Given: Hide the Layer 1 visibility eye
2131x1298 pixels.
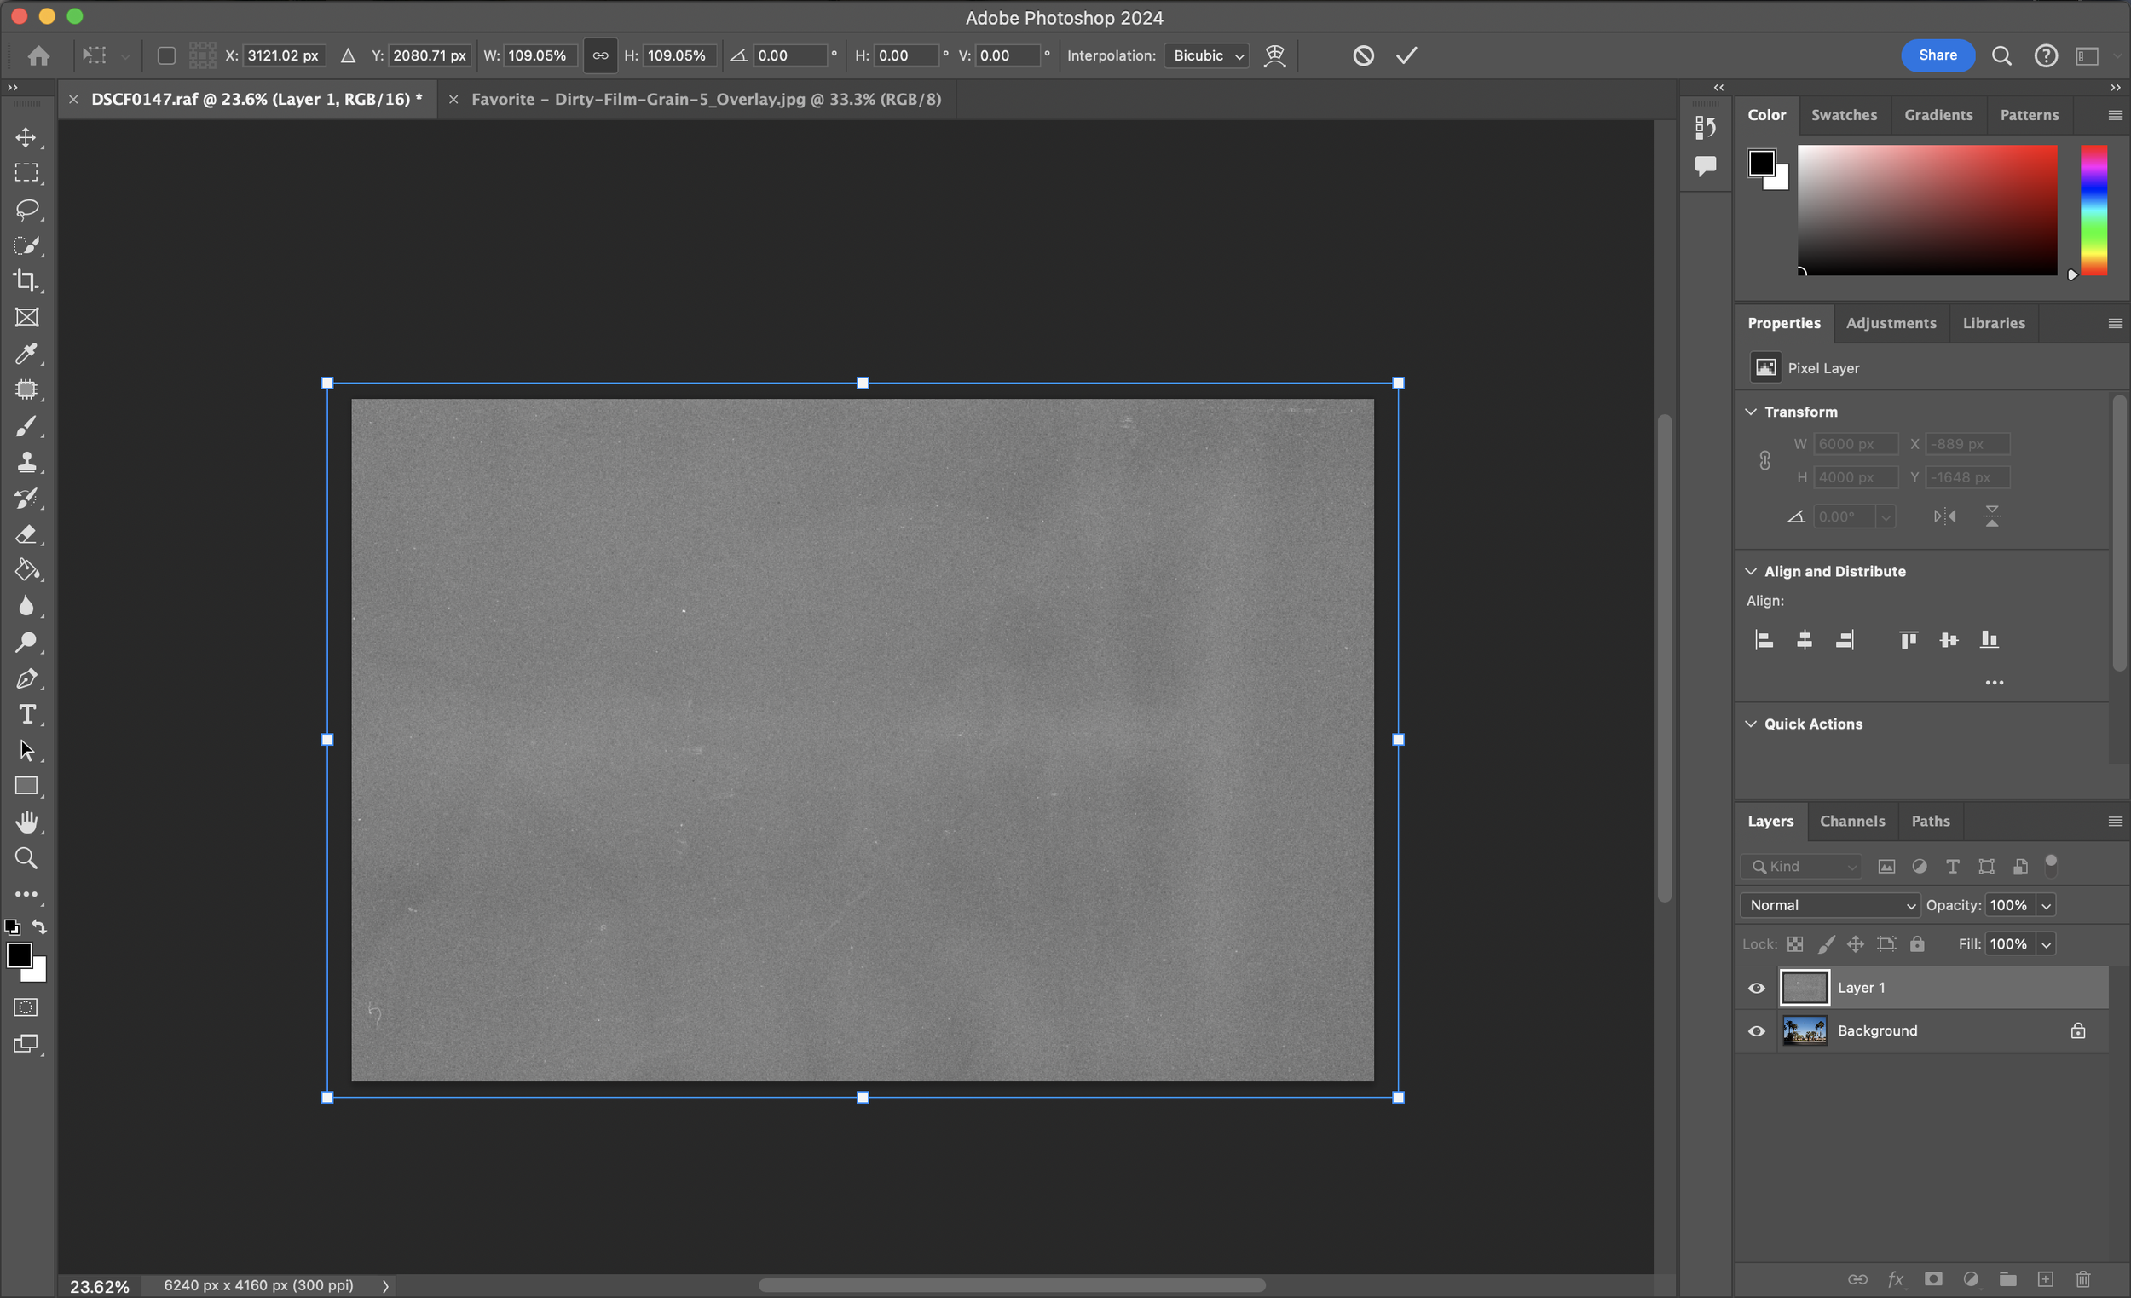Looking at the screenshot, I should click(1757, 988).
